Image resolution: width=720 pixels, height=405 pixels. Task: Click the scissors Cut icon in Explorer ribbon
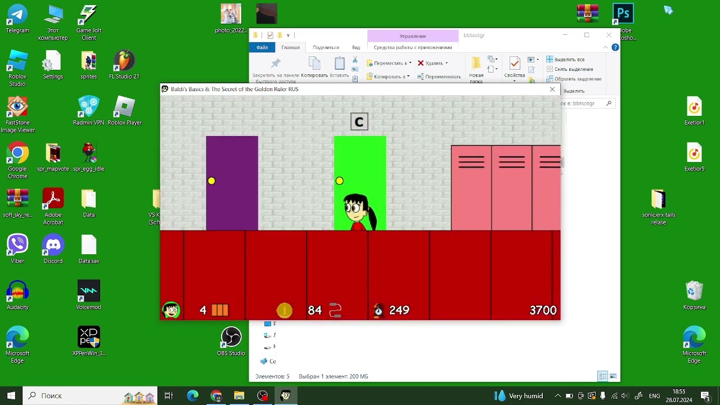[355, 60]
